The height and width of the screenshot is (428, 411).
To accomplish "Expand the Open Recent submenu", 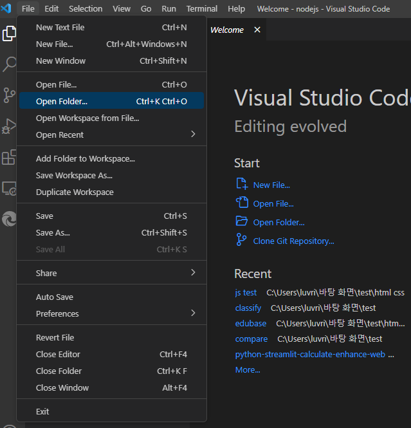I will point(111,135).
